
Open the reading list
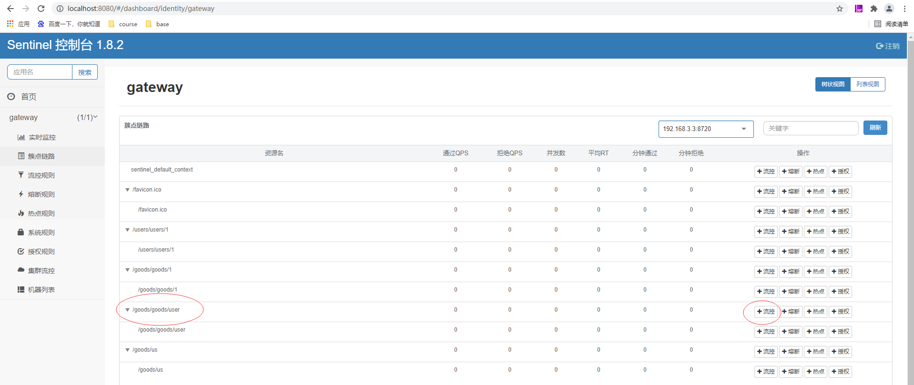(891, 24)
